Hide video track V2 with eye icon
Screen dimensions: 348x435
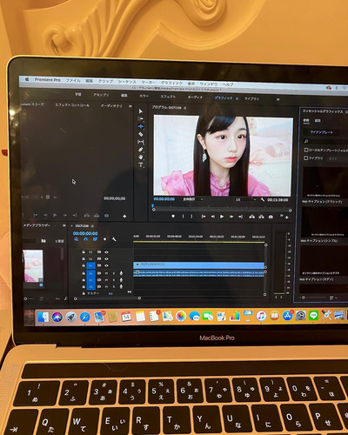[x=106, y=258]
